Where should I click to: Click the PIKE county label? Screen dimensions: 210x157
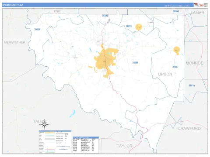pyautogui.click(x=58, y=11)
